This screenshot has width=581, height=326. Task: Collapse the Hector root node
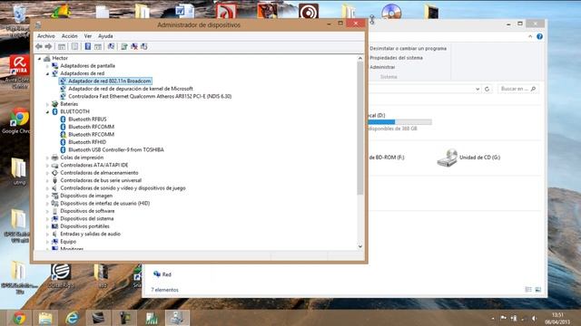[39, 58]
